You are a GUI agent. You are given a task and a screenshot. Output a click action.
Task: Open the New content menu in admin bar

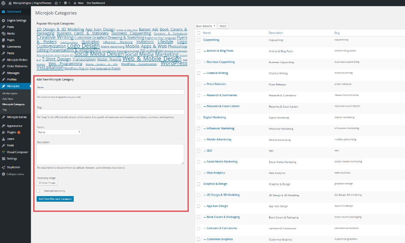[x=79, y=3]
